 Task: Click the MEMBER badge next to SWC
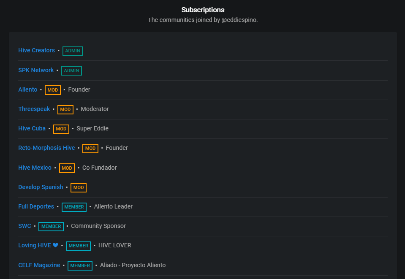pos(51,226)
